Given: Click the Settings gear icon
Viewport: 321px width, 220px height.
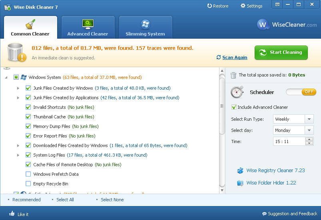Looking at the screenshot, I should (x=243, y=6).
